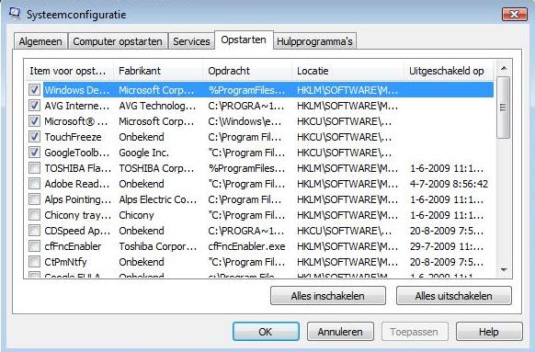Screen dimensions: 535x352
Task: Click the Toepassen button
Action: [415, 332]
